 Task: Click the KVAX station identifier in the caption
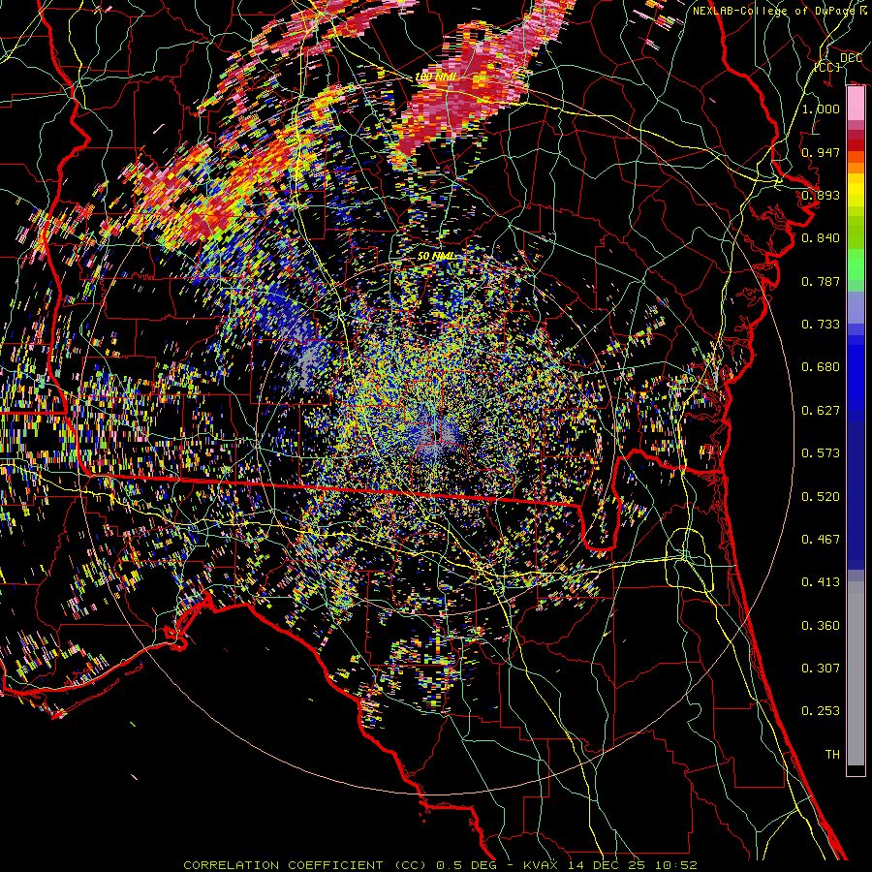[541, 865]
